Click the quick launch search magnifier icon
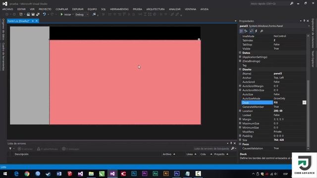The height and width of the screenshot is (178, 317). (x=292, y=3)
